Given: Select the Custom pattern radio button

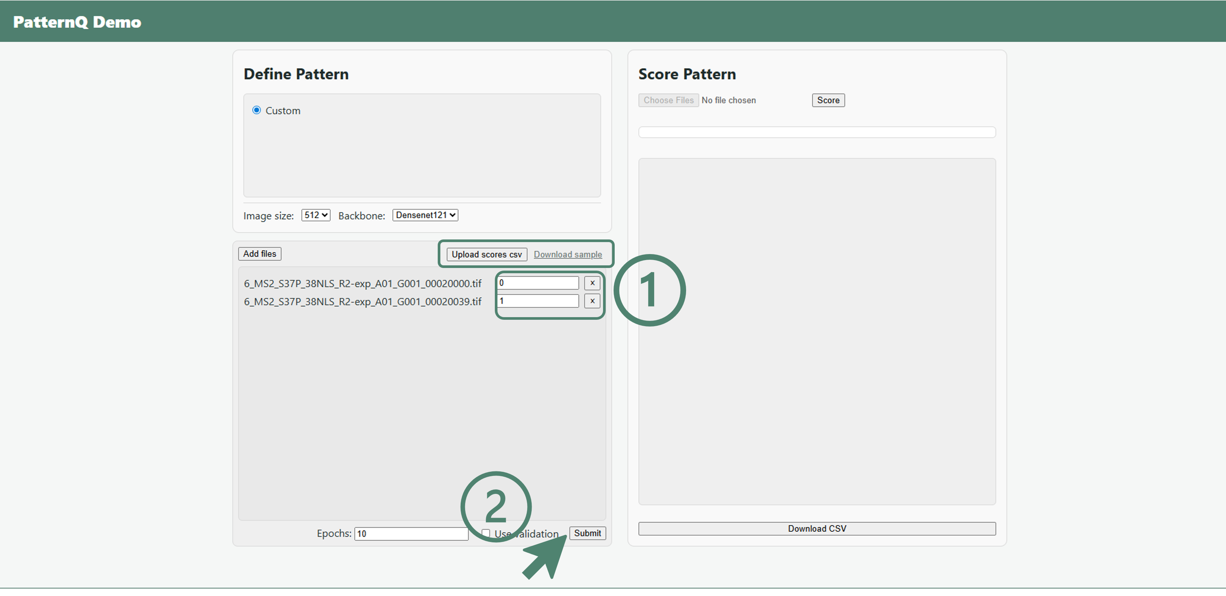Looking at the screenshot, I should pyautogui.click(x=257, y=110).
